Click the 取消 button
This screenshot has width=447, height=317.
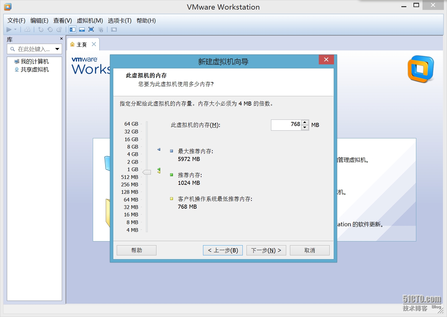tap(310, 250)
